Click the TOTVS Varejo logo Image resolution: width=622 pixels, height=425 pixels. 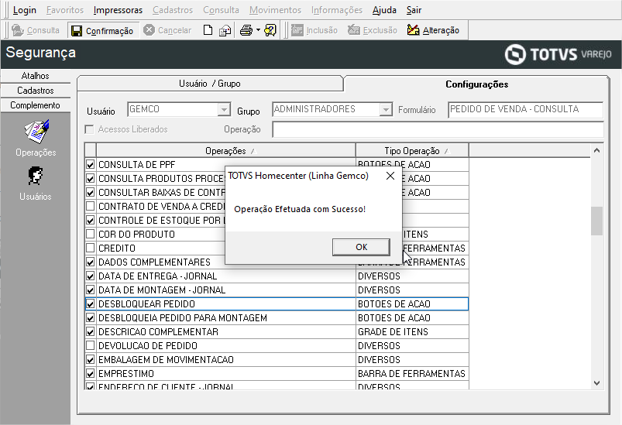click(x=558, y=54)
